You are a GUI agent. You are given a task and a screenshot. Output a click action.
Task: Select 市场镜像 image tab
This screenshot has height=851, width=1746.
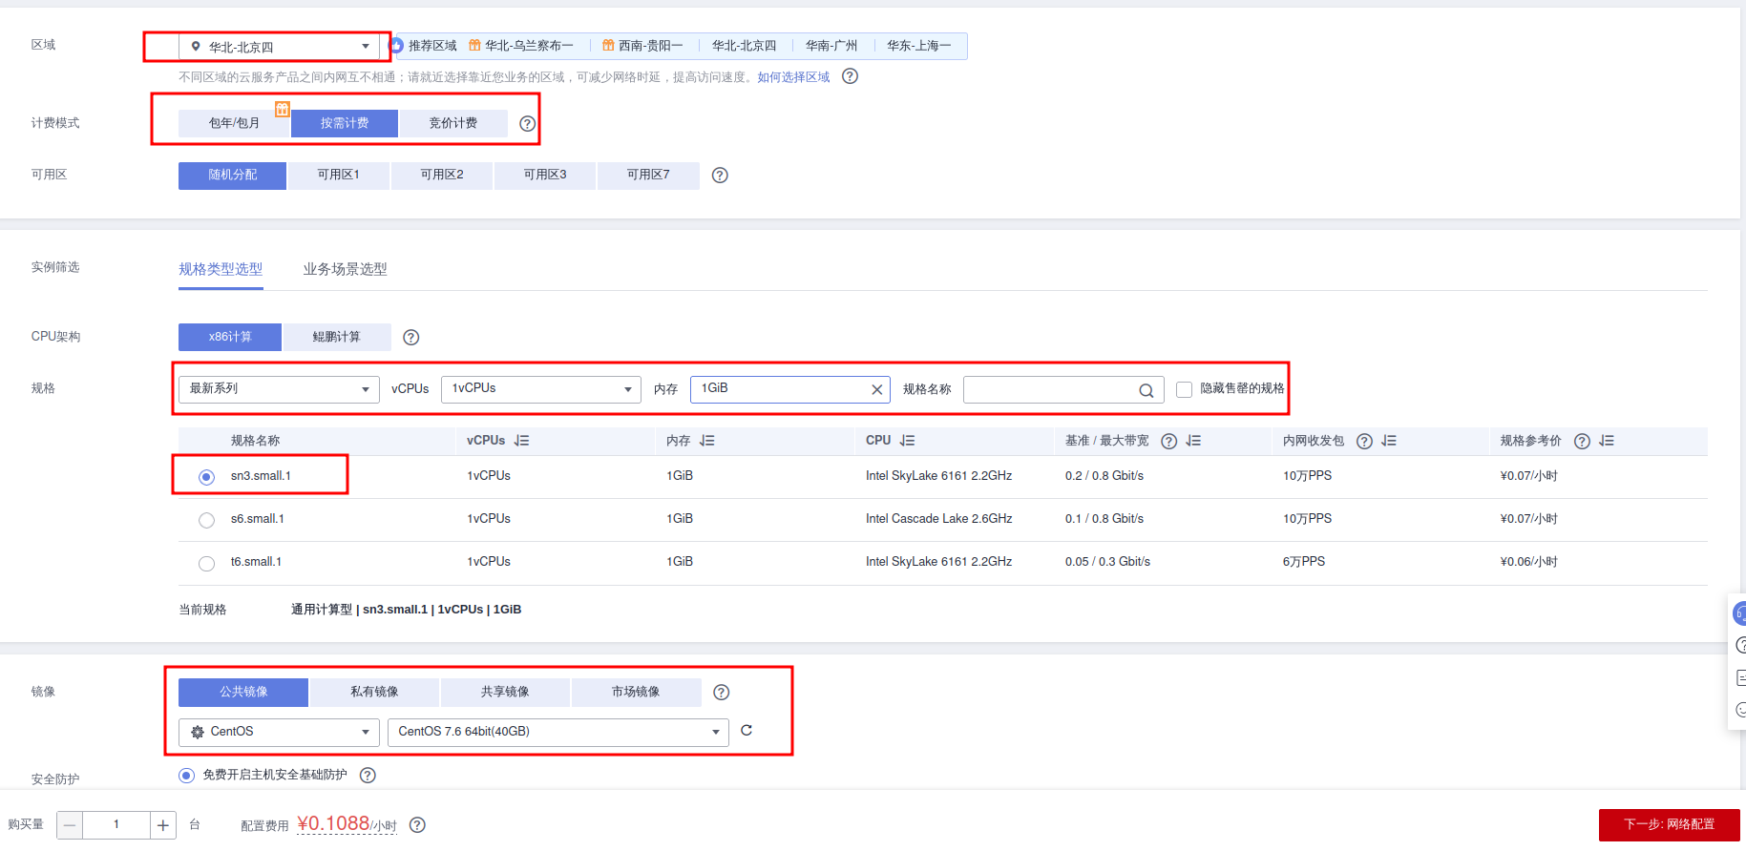point(636,693)
